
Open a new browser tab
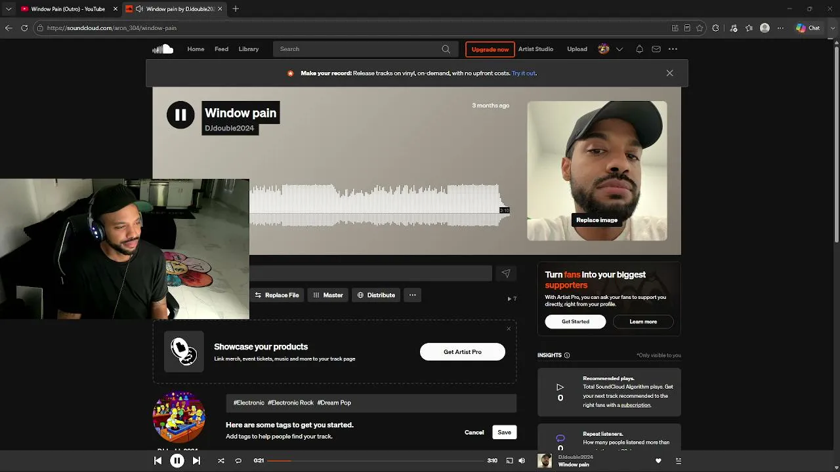(x=236, y=9)
